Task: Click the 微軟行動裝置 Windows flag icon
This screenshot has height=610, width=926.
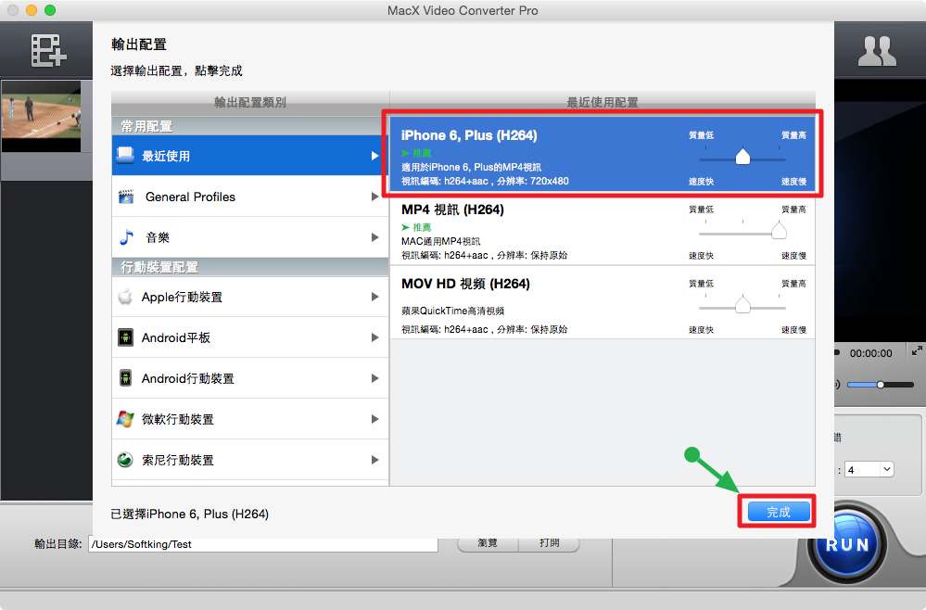Action: pos(126,419)
